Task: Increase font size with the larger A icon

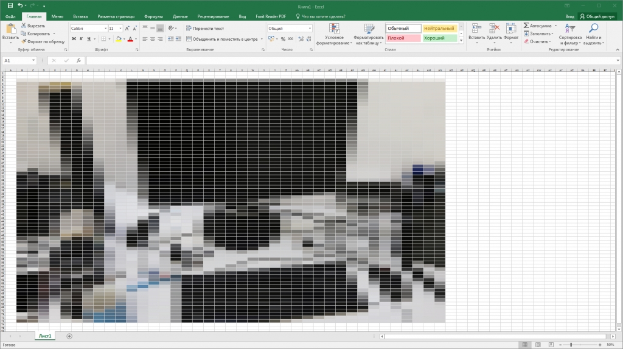Action: coord(127,28)
